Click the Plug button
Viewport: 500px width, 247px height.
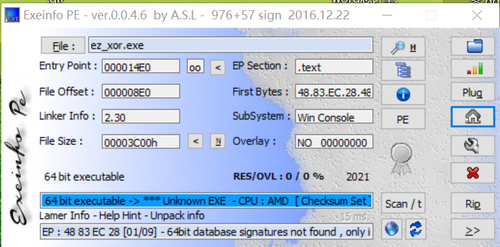[473, 92]
